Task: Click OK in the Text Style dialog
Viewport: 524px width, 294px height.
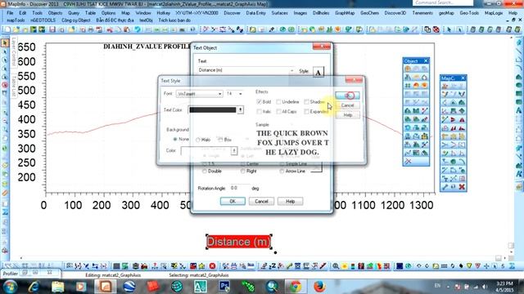Action: [x=347, y=96]
